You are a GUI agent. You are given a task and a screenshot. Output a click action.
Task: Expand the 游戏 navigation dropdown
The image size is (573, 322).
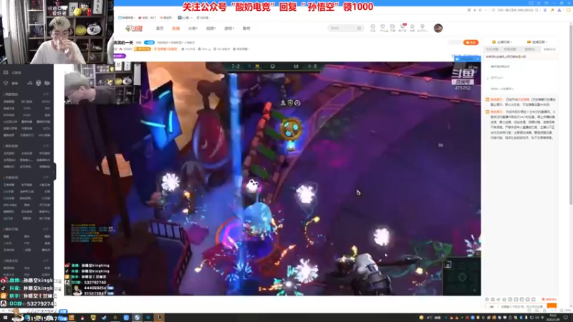click(x=228, y=28)
